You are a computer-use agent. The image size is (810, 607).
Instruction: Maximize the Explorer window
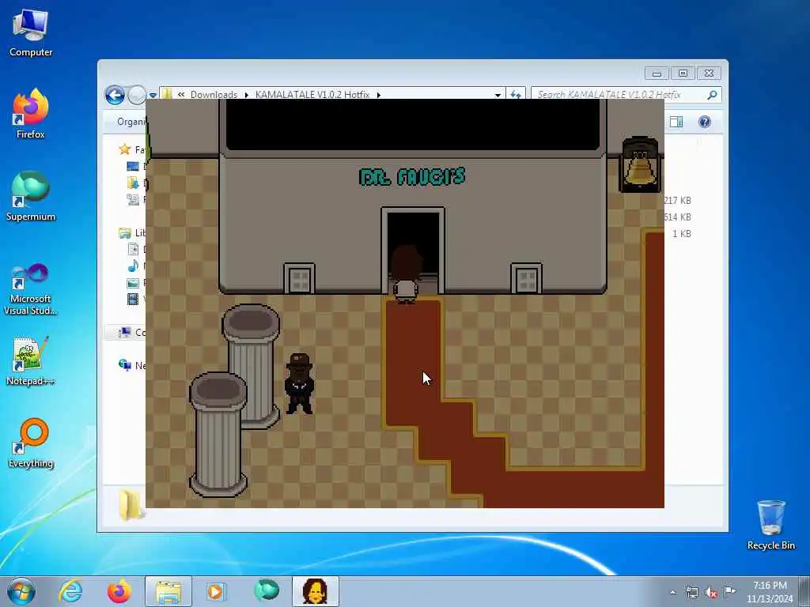683,74
